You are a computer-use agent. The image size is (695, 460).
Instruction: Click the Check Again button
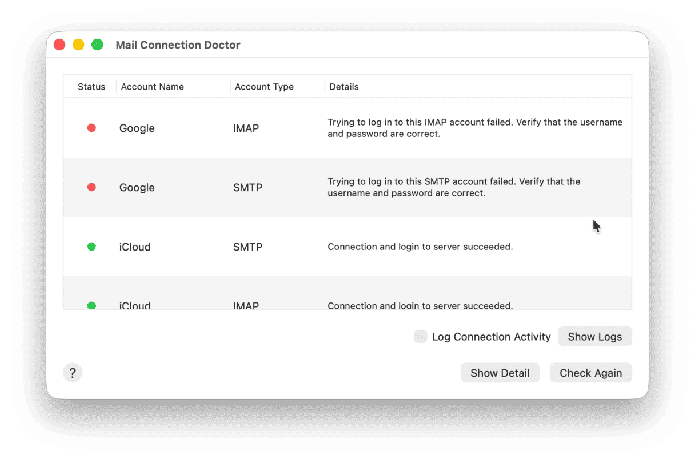[590, 373]
